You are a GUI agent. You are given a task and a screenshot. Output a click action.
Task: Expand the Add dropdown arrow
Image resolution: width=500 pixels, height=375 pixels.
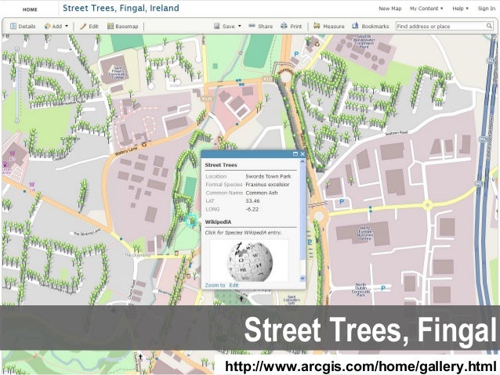67,26
